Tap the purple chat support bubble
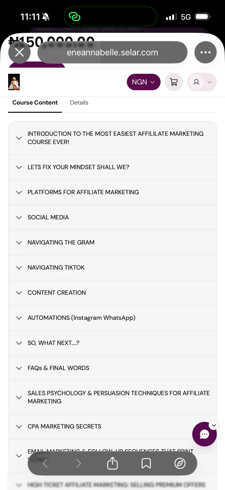Image resolution: width=225 pixels, height=490 pixels. click(x=204, y=434)
